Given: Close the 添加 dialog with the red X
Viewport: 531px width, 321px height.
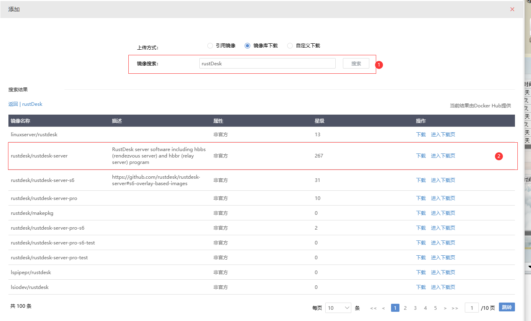Looking at the screenshot, I should [512, 9].
